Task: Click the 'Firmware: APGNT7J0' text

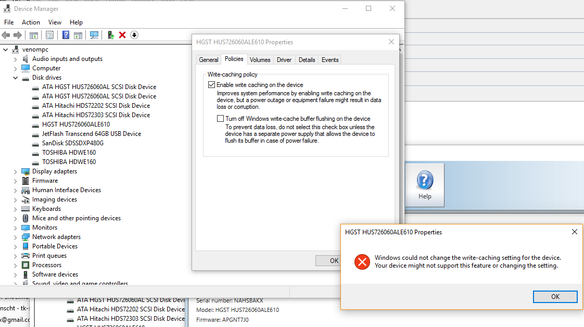Action: (x=222, y=320)
